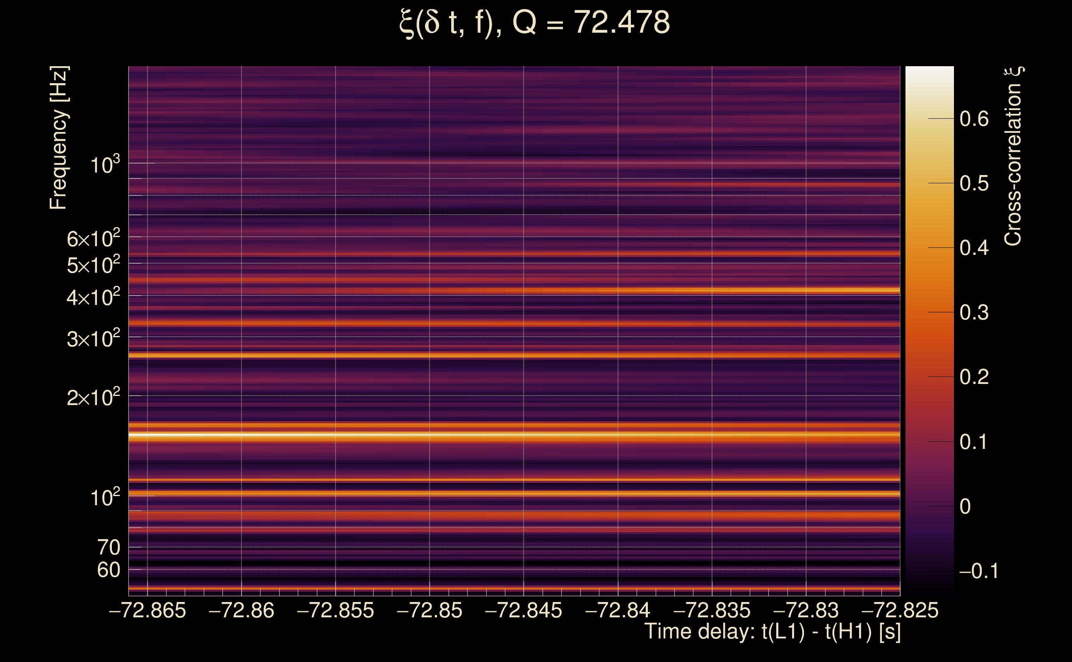Click the 0.3 tick label on the colorbar
The height and width of the screenshot is (662, 1072).
pyautogui.click(x=974, y=313)
